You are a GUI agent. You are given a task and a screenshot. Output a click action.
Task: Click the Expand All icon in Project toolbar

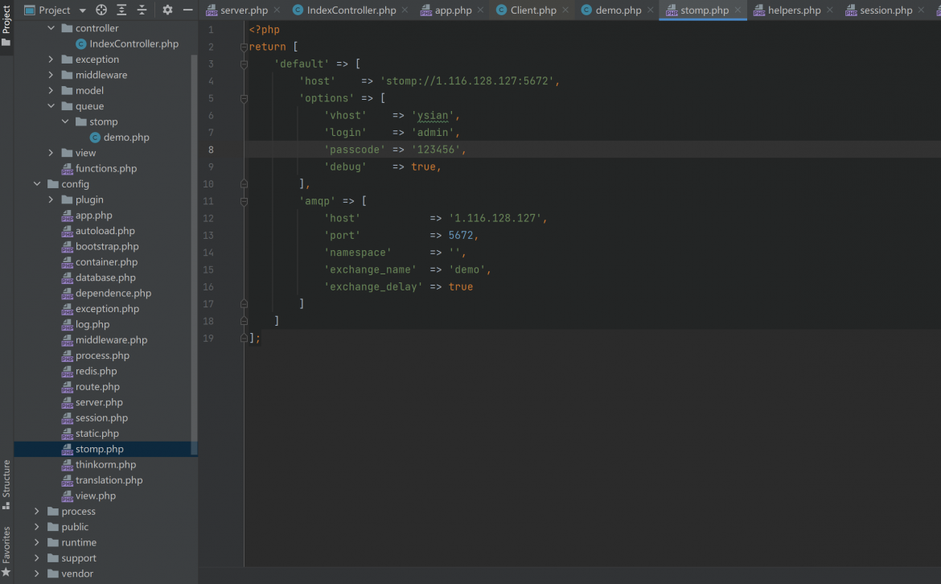[121, 10]
